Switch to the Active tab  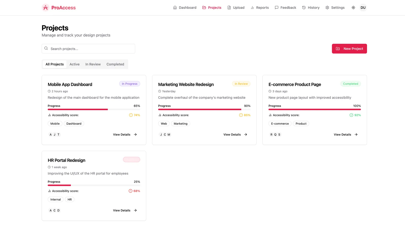click(74, 64)
